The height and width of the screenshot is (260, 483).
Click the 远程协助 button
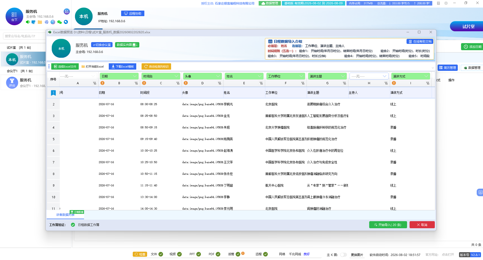coord(133,13)
